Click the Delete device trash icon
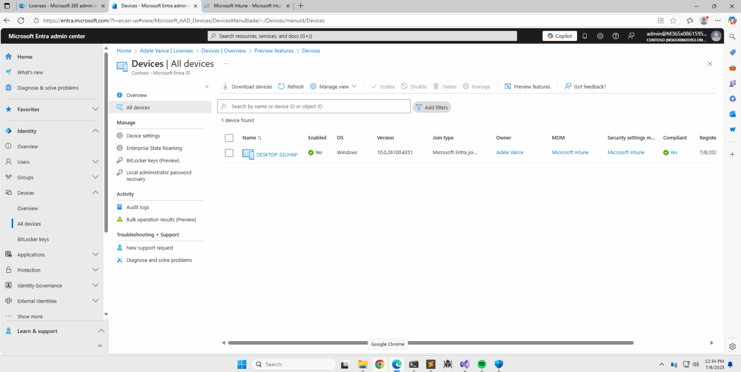The width and height of the screenshot is (741, 372). coord(436,86)
